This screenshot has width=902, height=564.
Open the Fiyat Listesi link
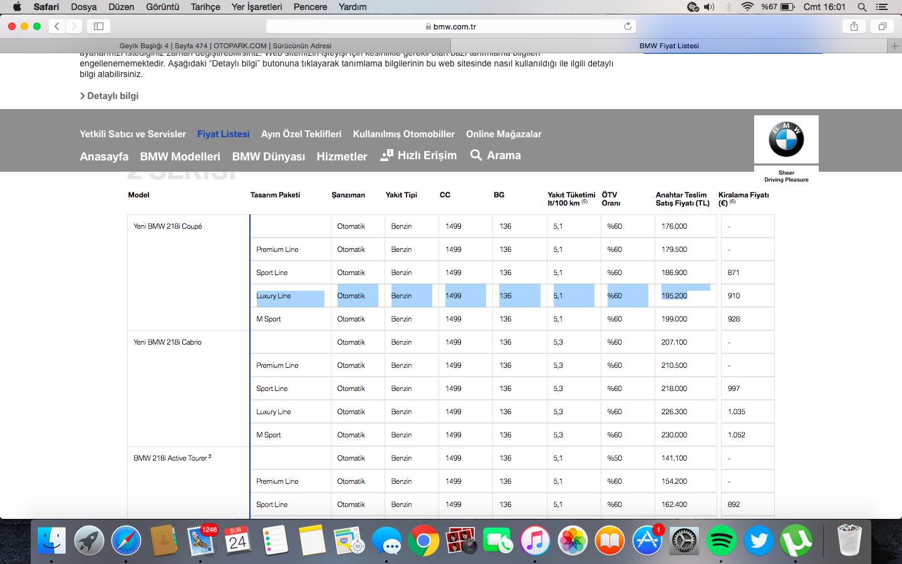coord(223,134)
